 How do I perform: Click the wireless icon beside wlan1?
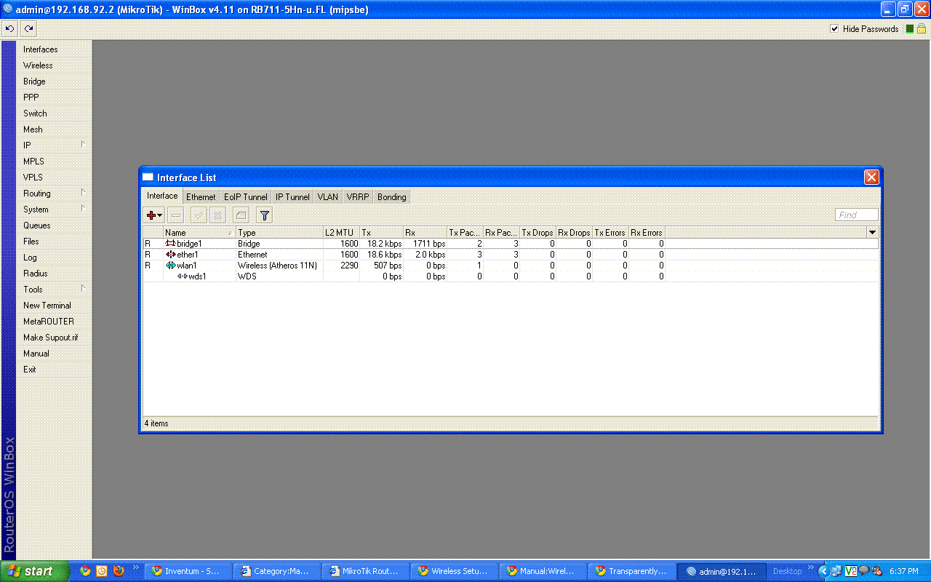pyautogui.click(x=170, y=266)
